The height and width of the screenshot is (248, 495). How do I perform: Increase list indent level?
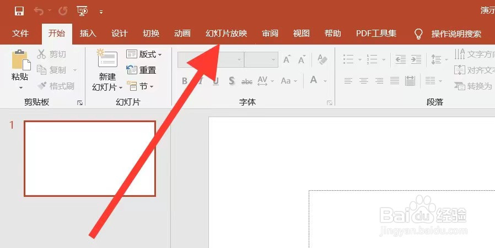(x=416, y=59)
